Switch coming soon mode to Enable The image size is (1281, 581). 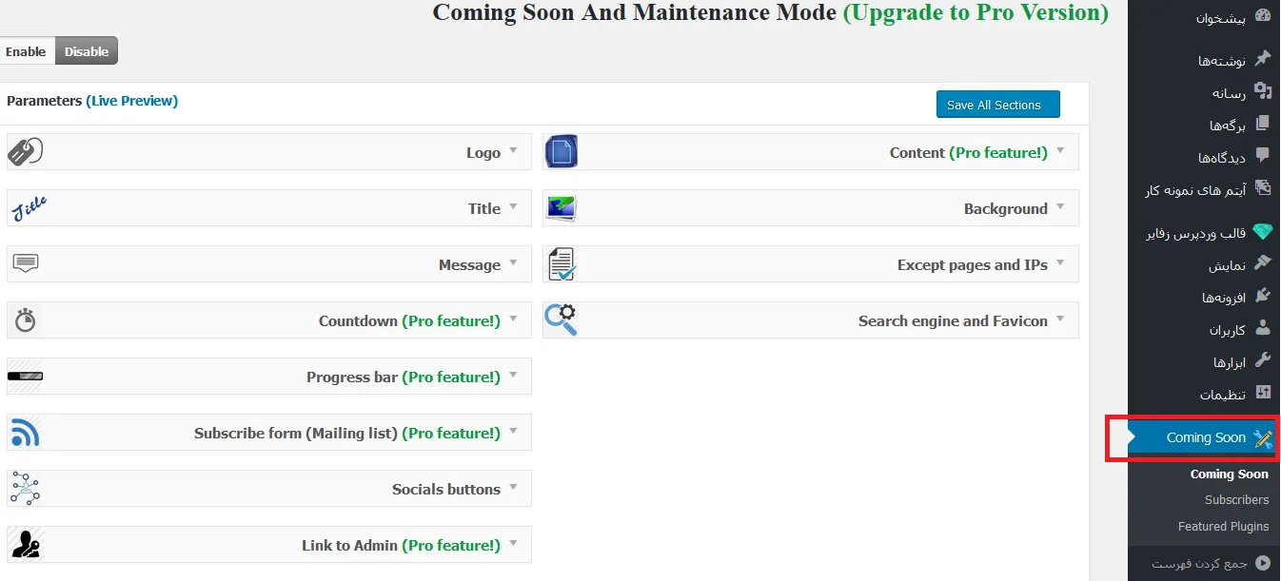click(x=26, y=51)
